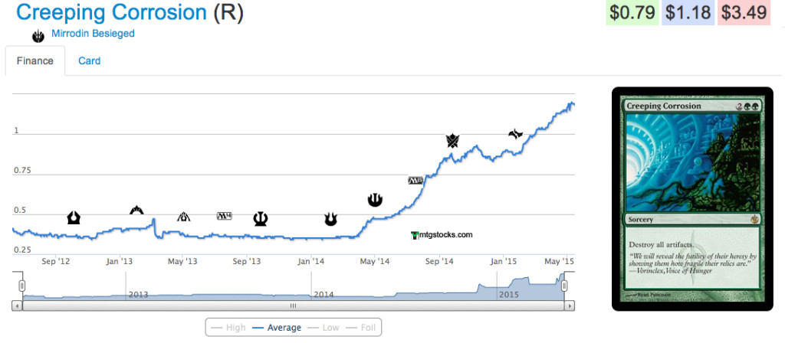Click the Jan '14 x-axis label
The height and width of the screenshot is (343, 785).
[311, 261]
